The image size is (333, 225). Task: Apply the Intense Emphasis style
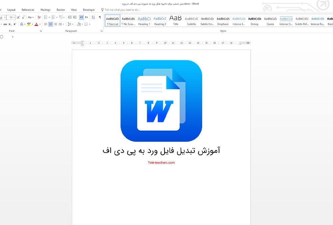(x=239, y=21)
